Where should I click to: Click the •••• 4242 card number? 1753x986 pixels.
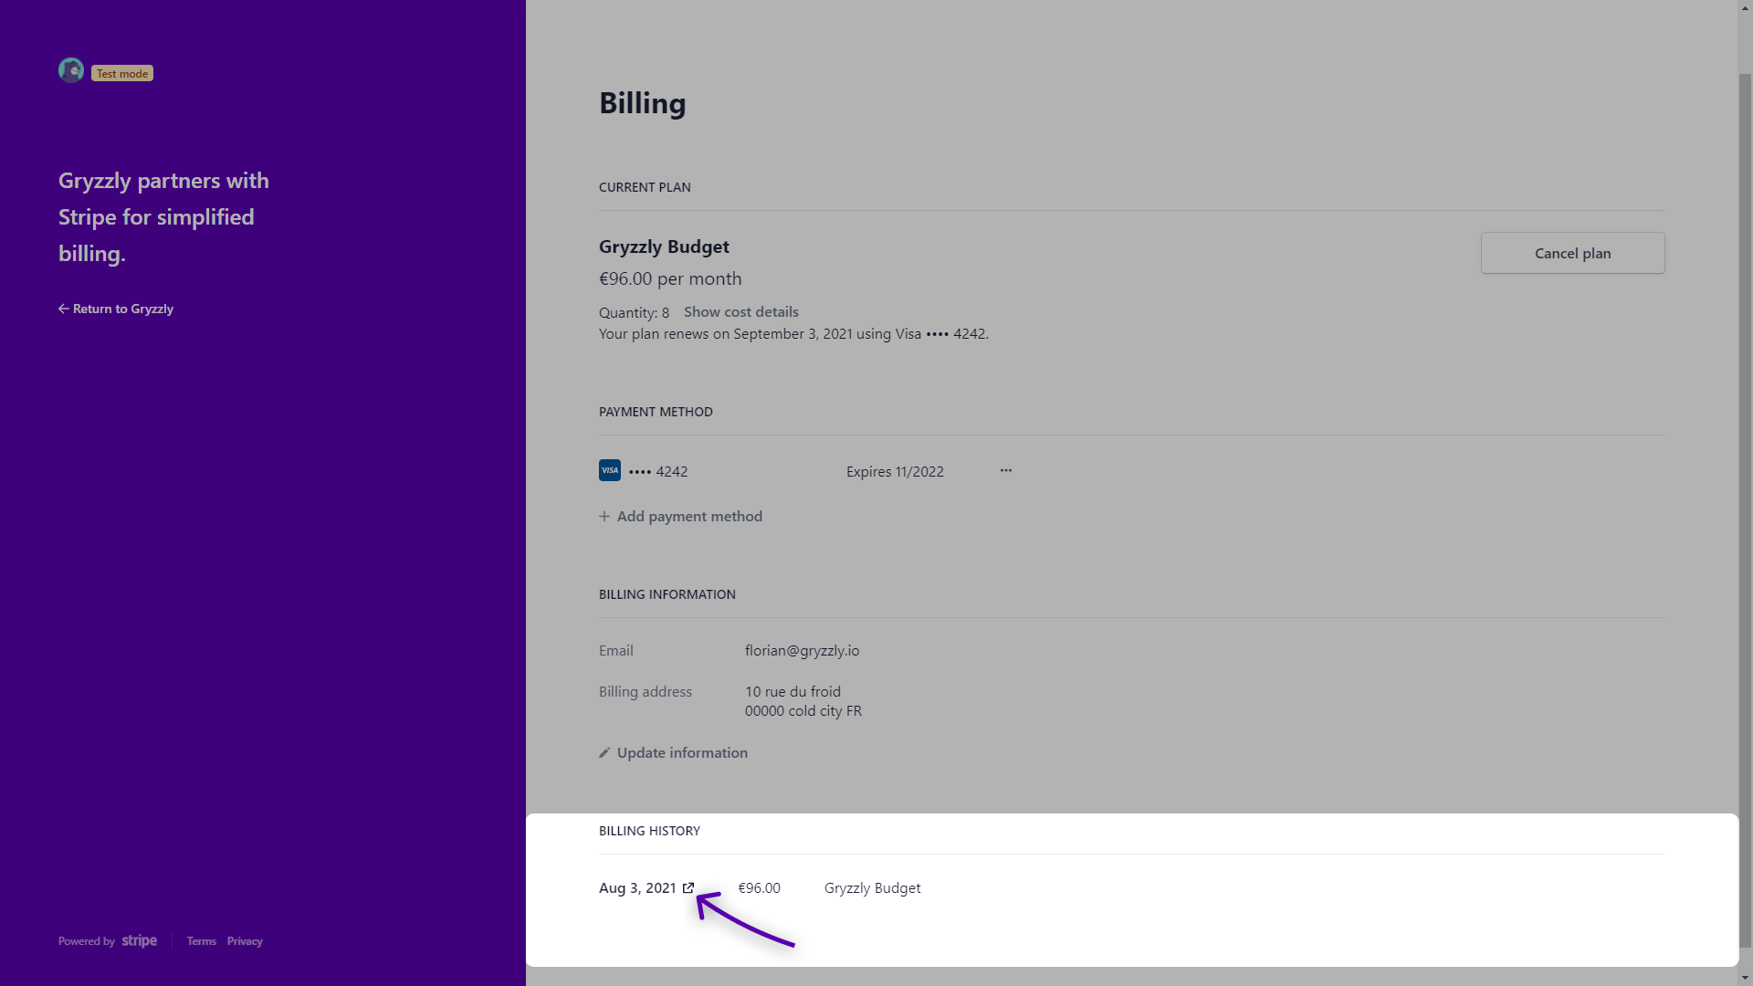tap(658, 472)
